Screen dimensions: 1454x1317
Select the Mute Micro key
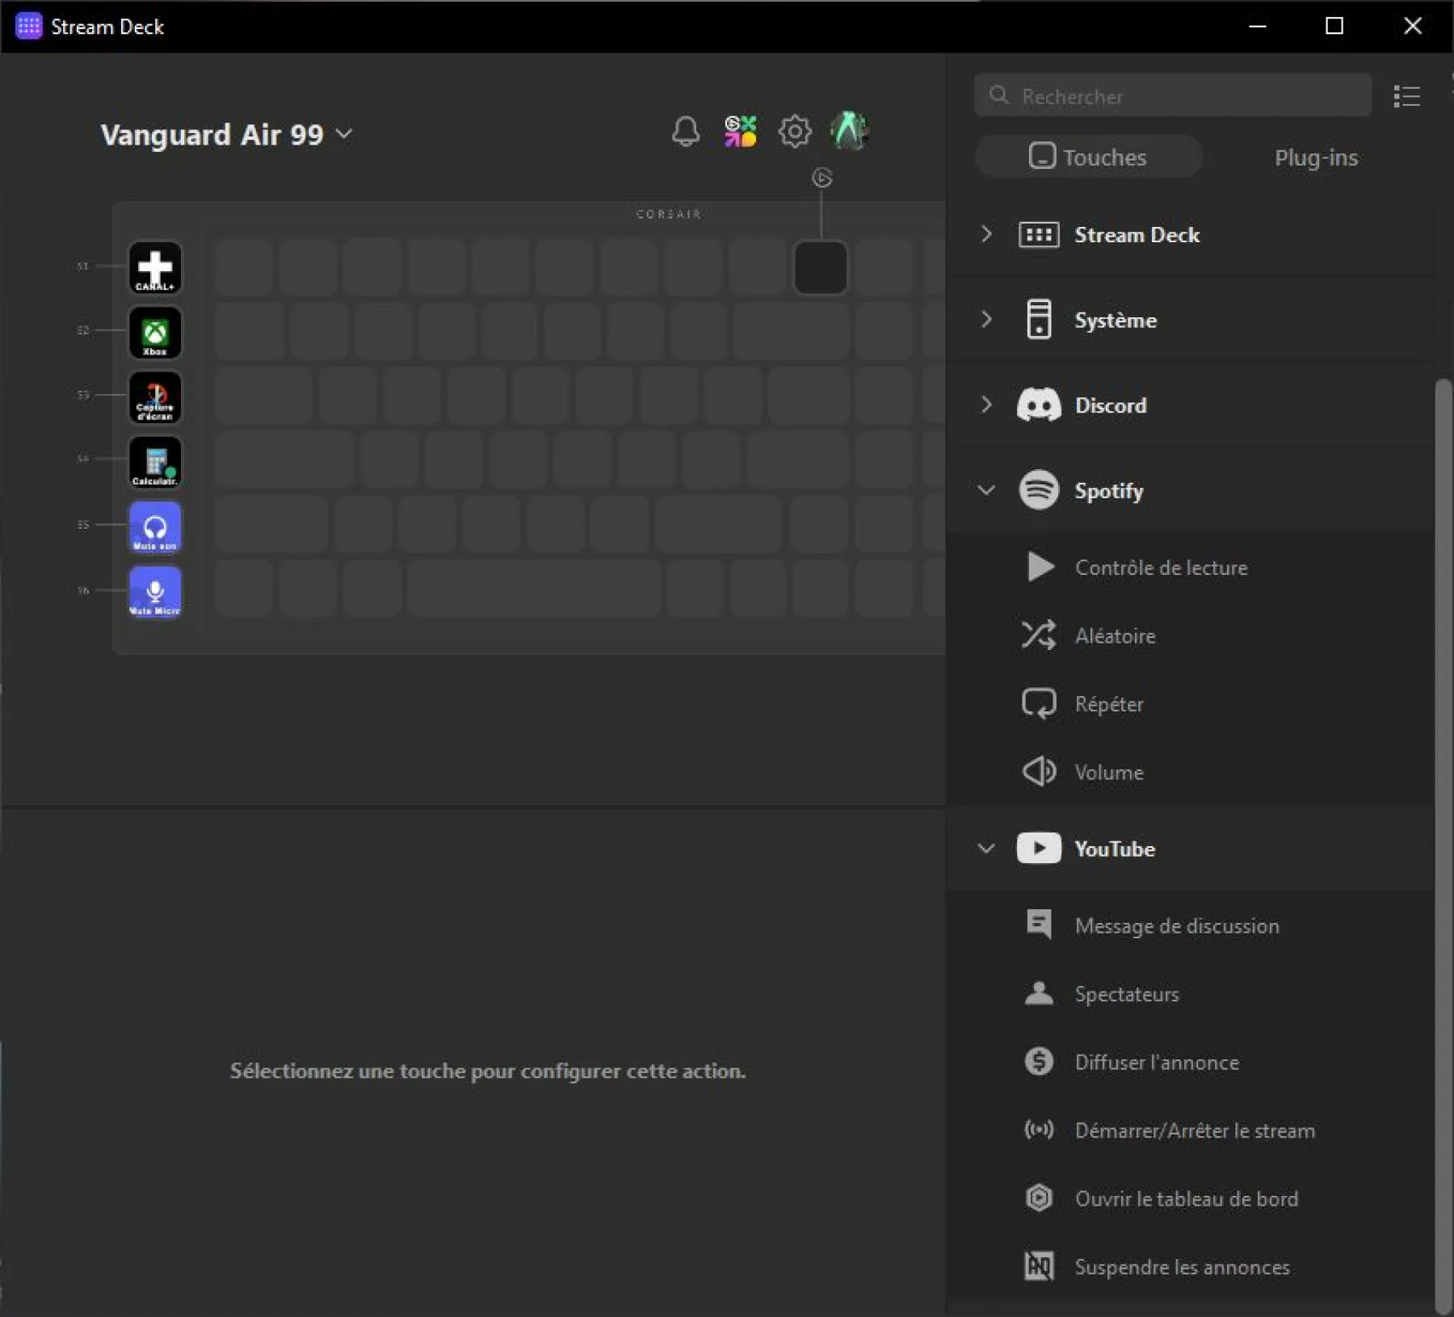click(155, 592)
